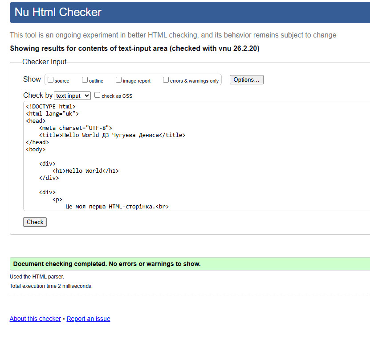370x341 pixels.
Task: Tick the errors & warnings only checkbox
Action: pos(166,80)
